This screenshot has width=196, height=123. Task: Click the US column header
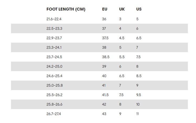[139, 9]
